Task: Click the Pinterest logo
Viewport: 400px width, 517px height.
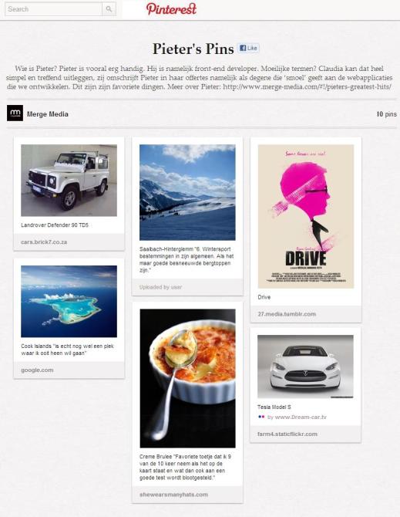Action: pos(171,9)
